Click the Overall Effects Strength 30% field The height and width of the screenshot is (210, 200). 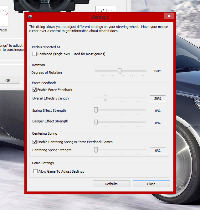(158, 99)
